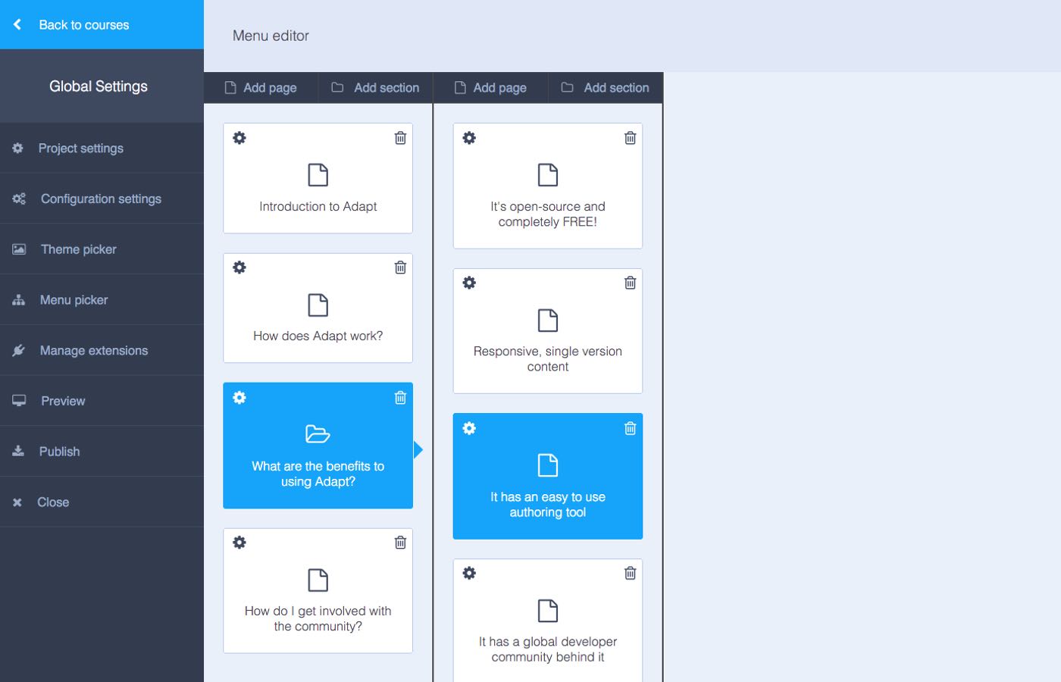The height and width of the screenshot is (682, 1061).
Task: Open settings gear on What are the benefits section
Action: [239, 398]
